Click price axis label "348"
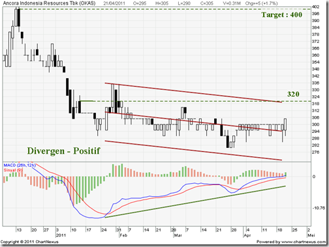Image resolution: width=329 pixels, height=247 pixels. pyautogui.click(x=315, y=69)
